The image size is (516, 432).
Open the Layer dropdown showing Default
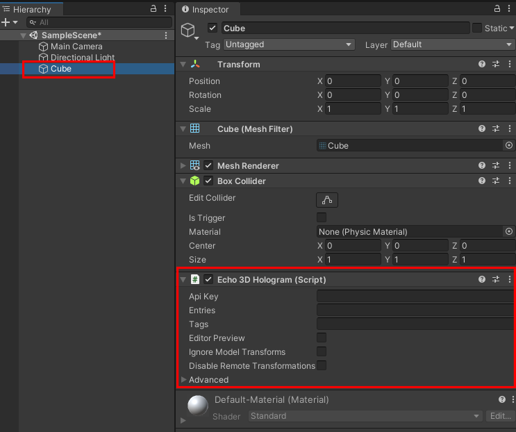(453, 44)
